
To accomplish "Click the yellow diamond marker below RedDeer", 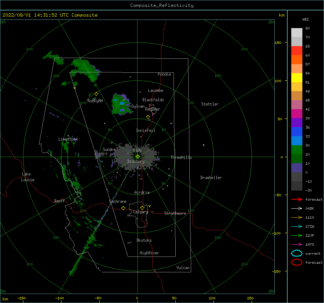I will point(148,117).
